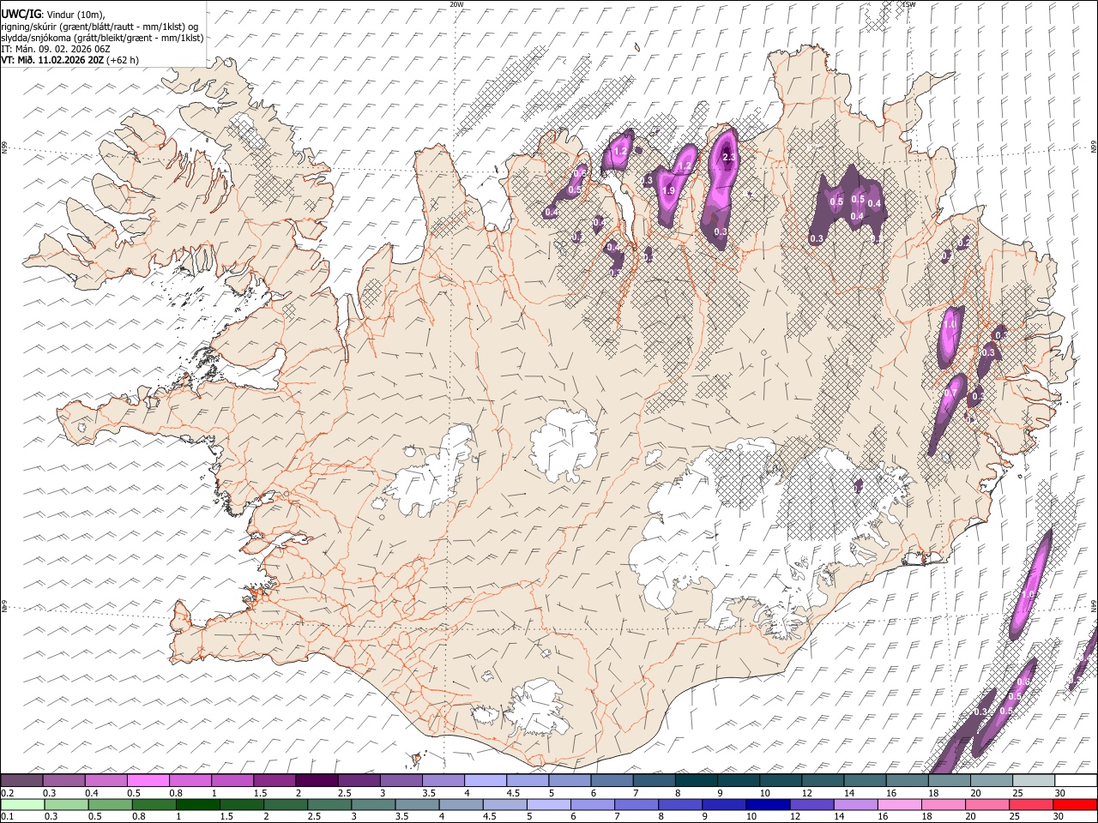1098x823 pixels.
Task: Pick the light green 0.3 swatch in the green scale
Action: point(66,804)
